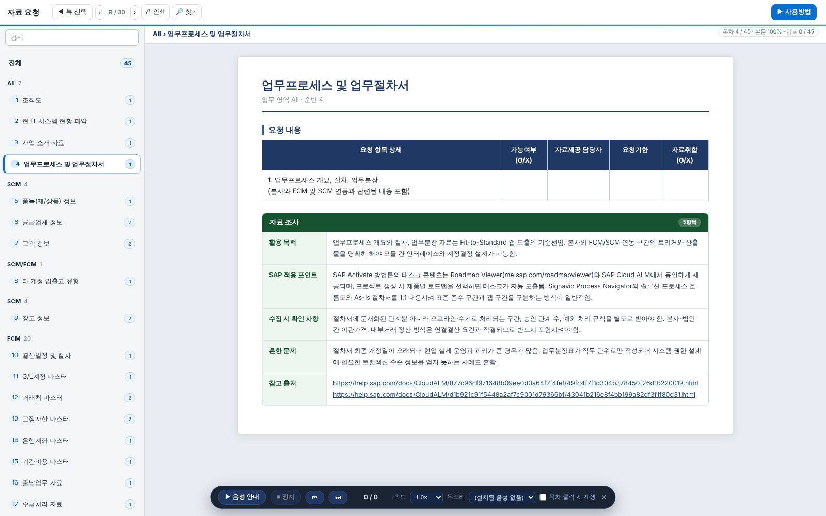Click the 5항목 badge in 자료 조사 header
826x516 pixels.
689,222
